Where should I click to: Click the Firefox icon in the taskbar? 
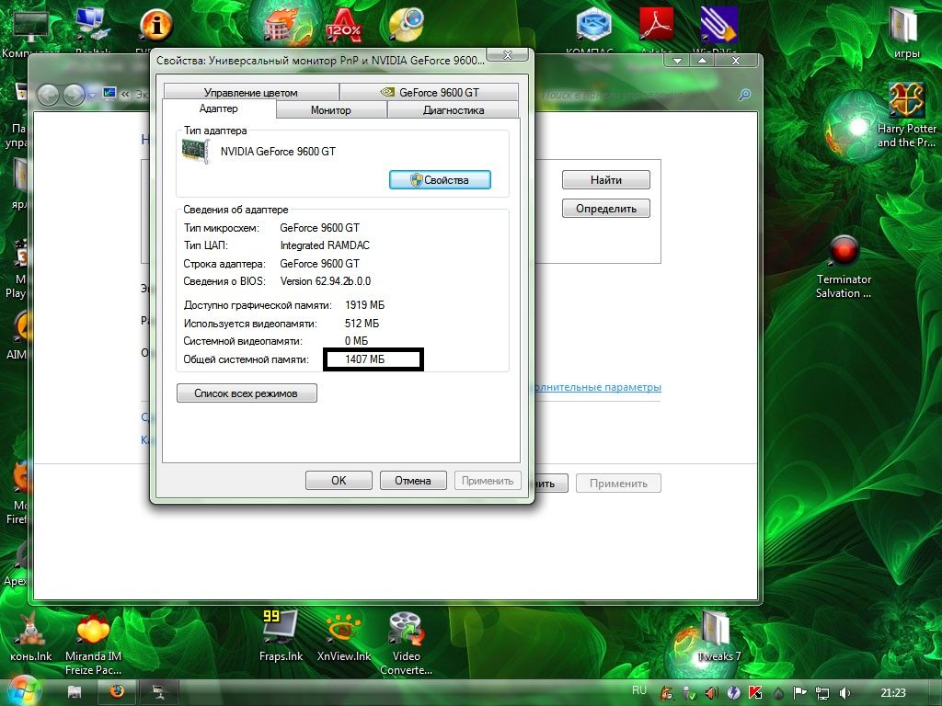point(117,691)
